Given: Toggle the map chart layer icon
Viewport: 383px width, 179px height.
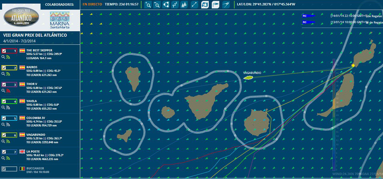Looking at the screenshot, I should (x=205, y=5).
